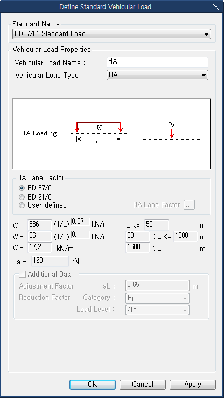Click the exponent field showing 0,67
The width and height of the screenshot is (224, 398).
click(x=80, y=222)
